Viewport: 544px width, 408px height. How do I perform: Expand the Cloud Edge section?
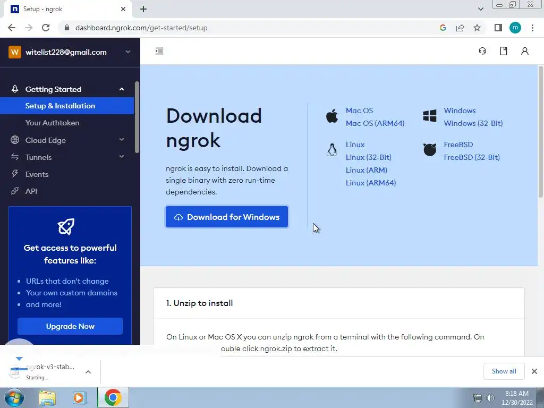(122, 140)
